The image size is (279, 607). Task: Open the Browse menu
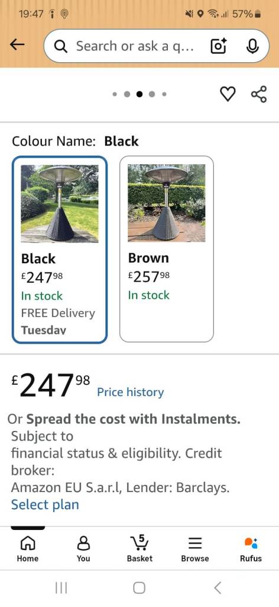point(195,548)
